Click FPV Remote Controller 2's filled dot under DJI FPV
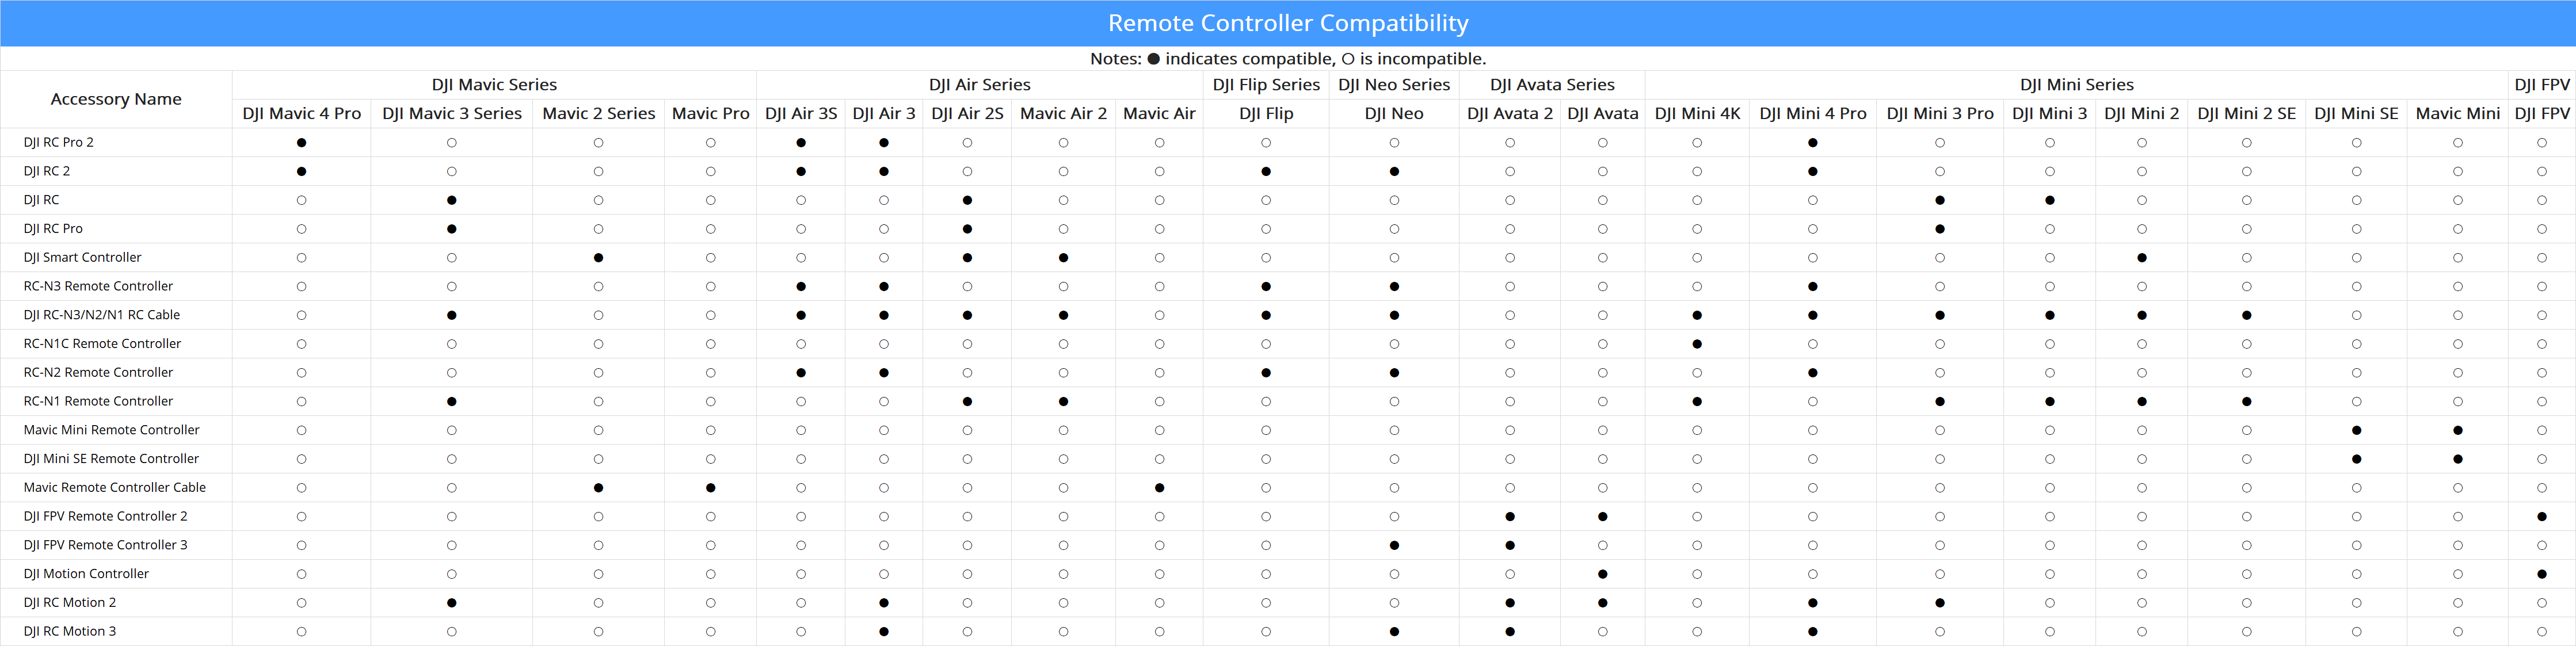This screenshot has height=646, width=2576. coord(2541,517)
